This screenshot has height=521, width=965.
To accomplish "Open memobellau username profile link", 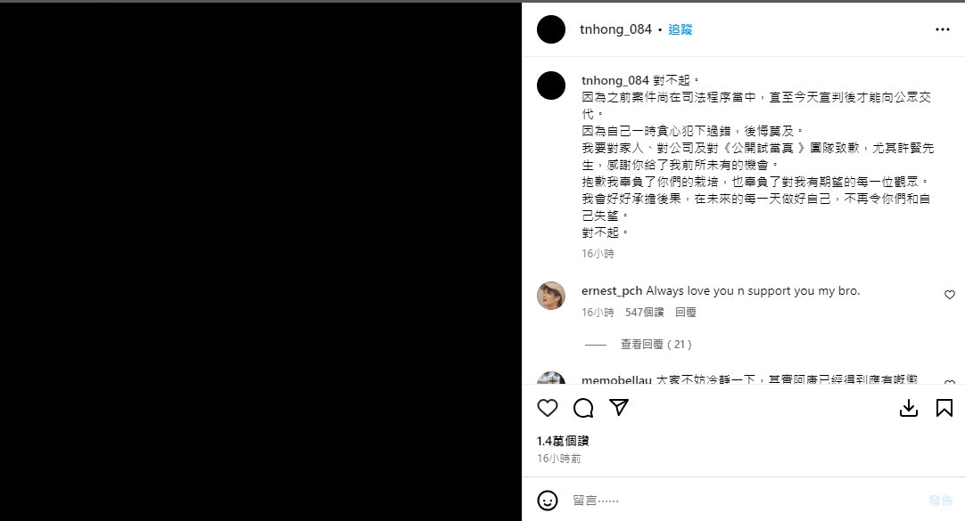I will tap(616, 379).
